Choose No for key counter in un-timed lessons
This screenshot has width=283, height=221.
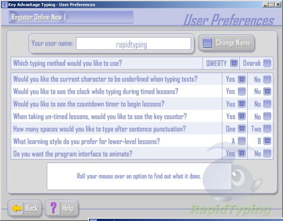267,116
